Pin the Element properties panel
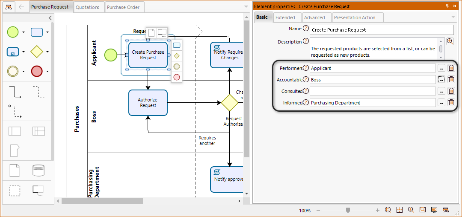462x217 pixels. 447,6
